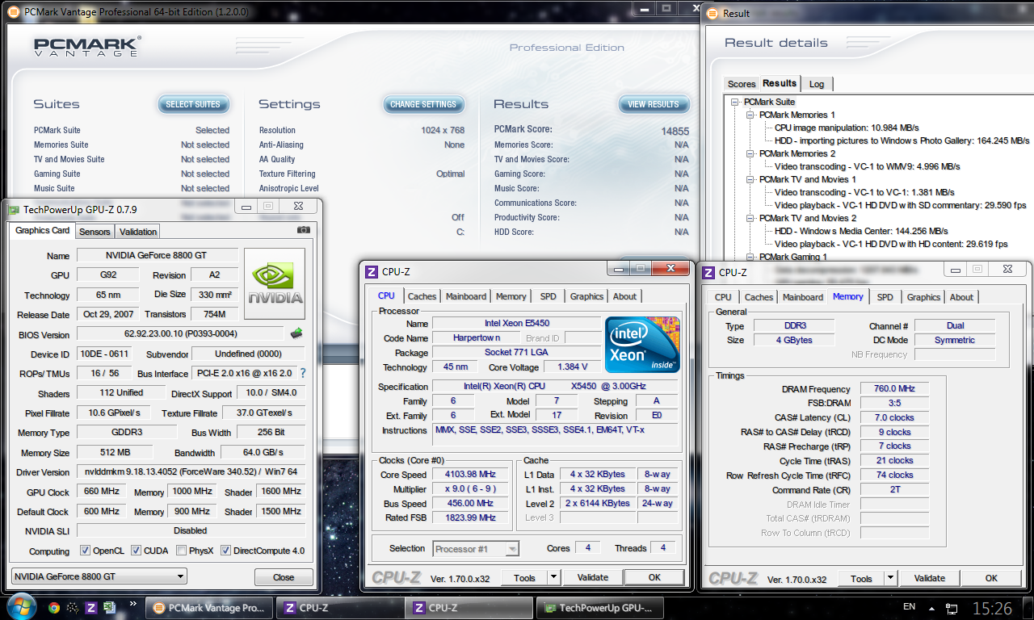Switch to the Validation tab in GPU-Z
Viewport: 1034px width, 620px height.
coord(138,232)
